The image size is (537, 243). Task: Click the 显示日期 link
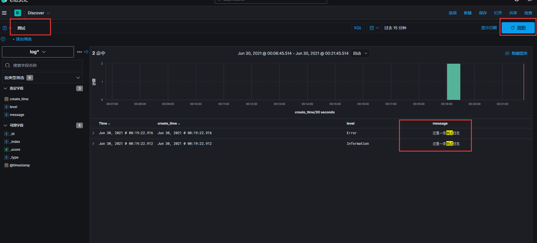coord(489,28)
